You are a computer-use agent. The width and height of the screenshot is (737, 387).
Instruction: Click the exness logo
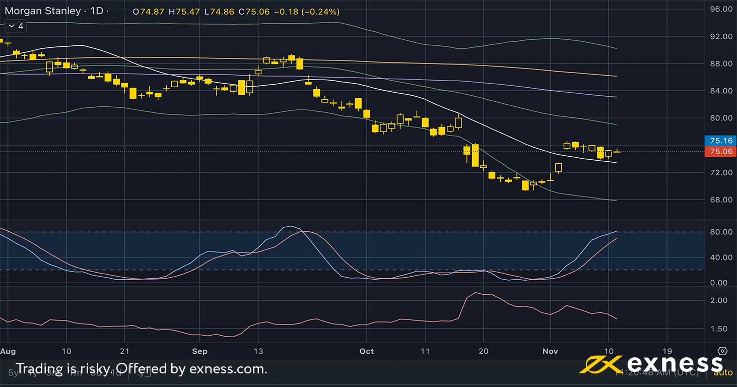651,364
